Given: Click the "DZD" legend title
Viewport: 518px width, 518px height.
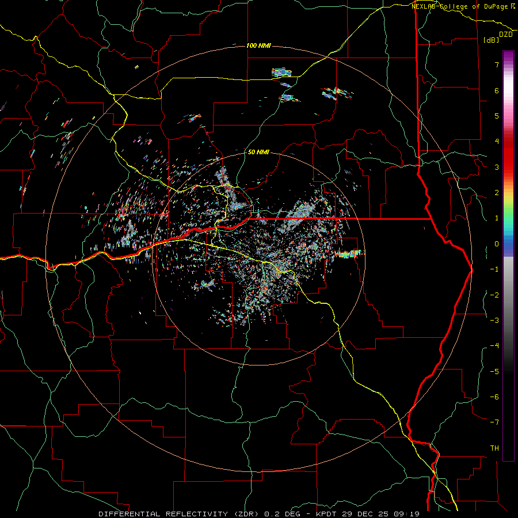Looking at the screenshot, I should point(506,35).
